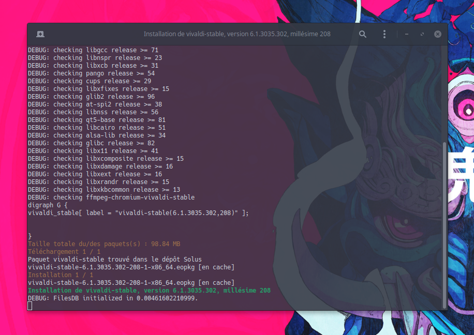Click the green Installation de vivaldi-stable line
Screen dimensions: 474x335
(x=149, y=291)
